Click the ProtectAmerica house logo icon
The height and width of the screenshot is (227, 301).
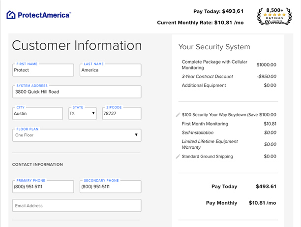click(x=11, y=15)
